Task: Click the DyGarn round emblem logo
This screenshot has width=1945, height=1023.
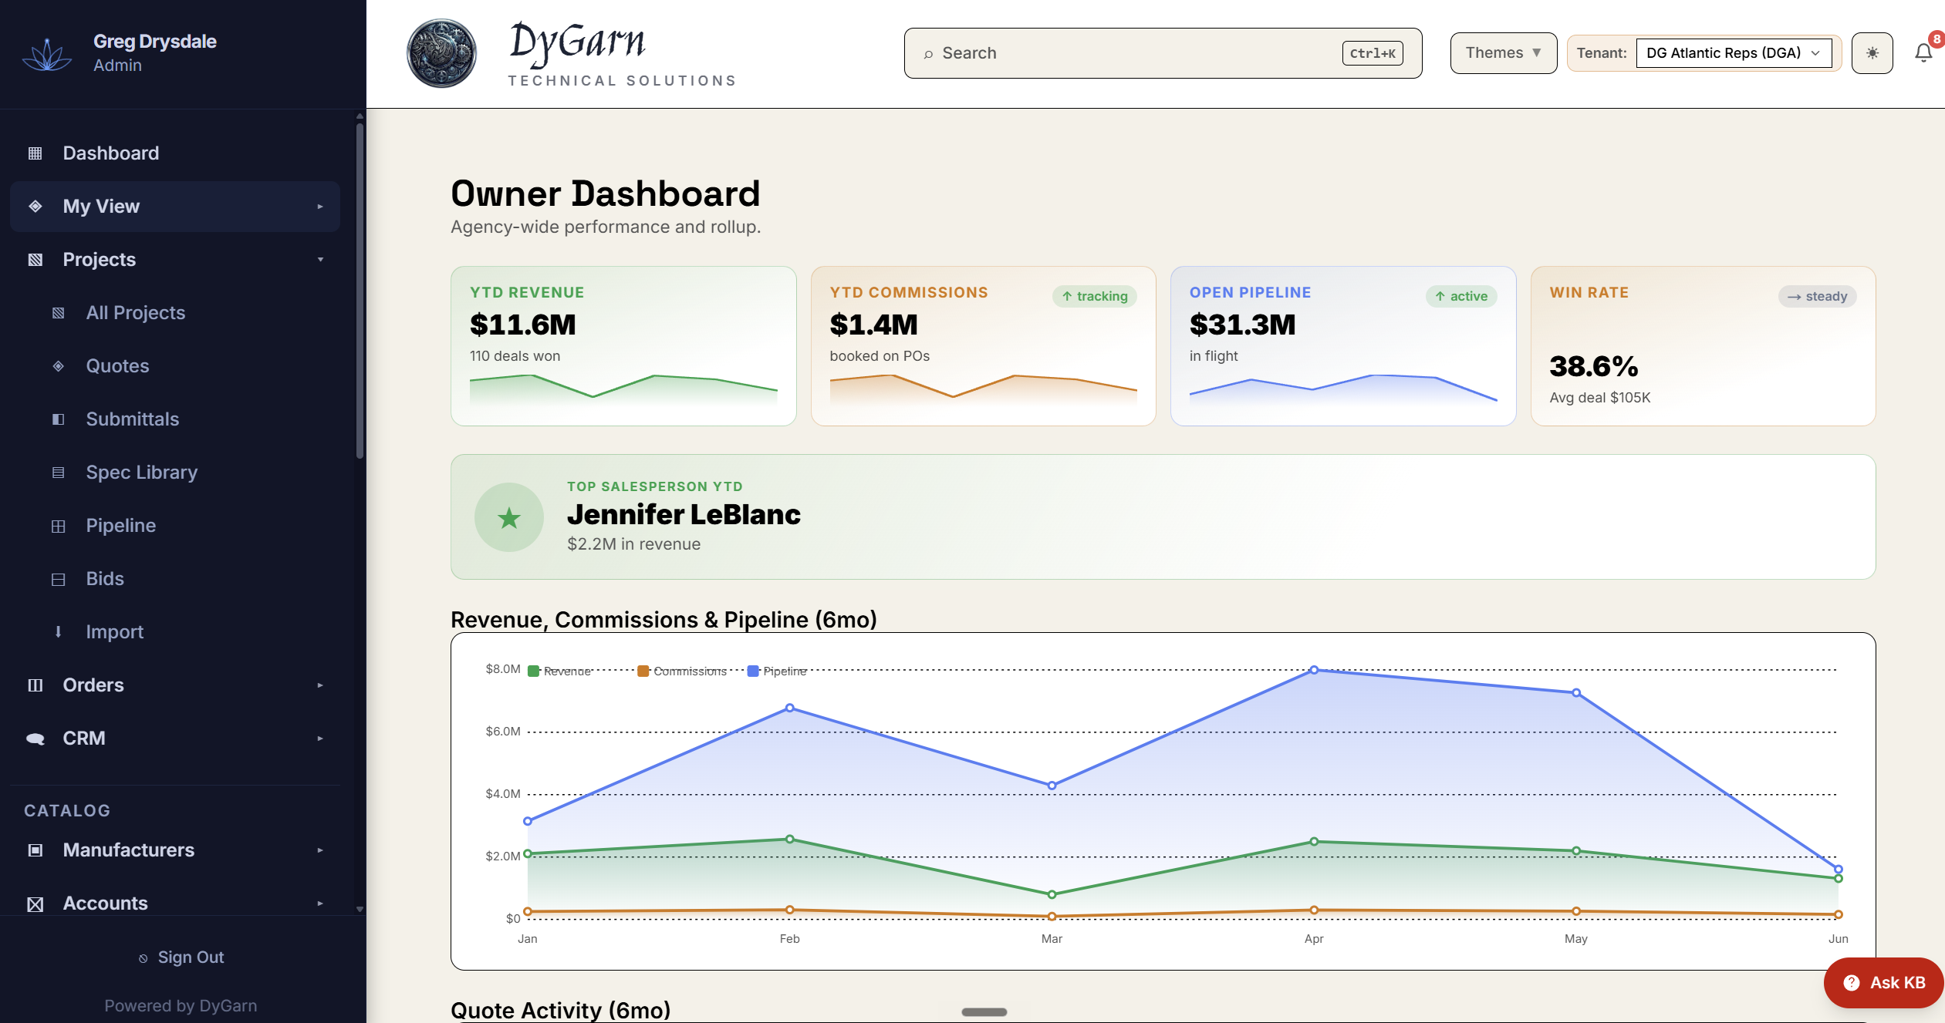Action: (441, 53)
